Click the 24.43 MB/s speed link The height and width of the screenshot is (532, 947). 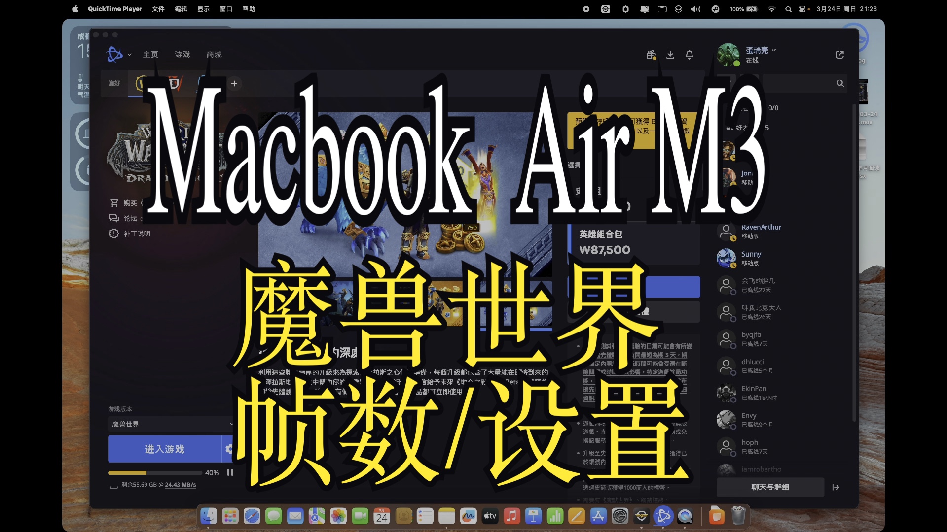point(181,485)
